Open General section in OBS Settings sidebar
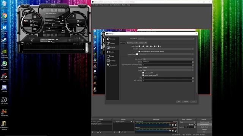This screenshot has width=243, height=136. click(113, 39)
